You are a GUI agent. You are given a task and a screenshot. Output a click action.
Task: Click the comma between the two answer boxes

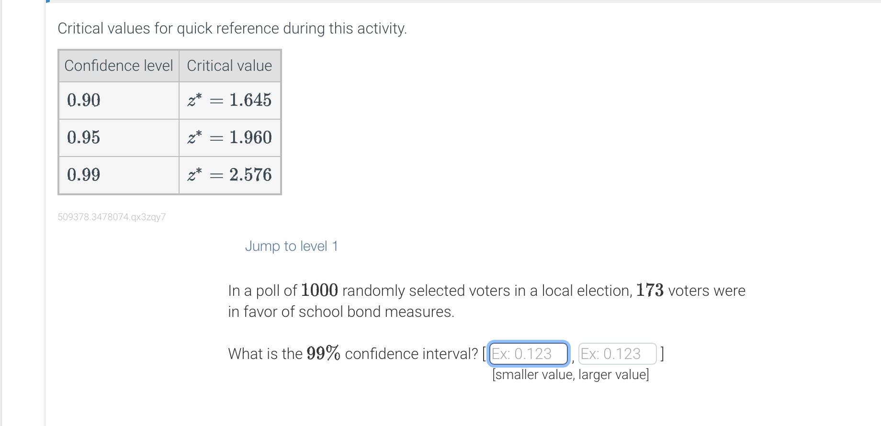pos(574,359)
